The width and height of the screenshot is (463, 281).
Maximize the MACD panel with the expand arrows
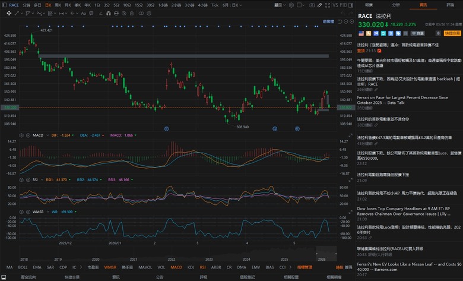click(350, 135)
